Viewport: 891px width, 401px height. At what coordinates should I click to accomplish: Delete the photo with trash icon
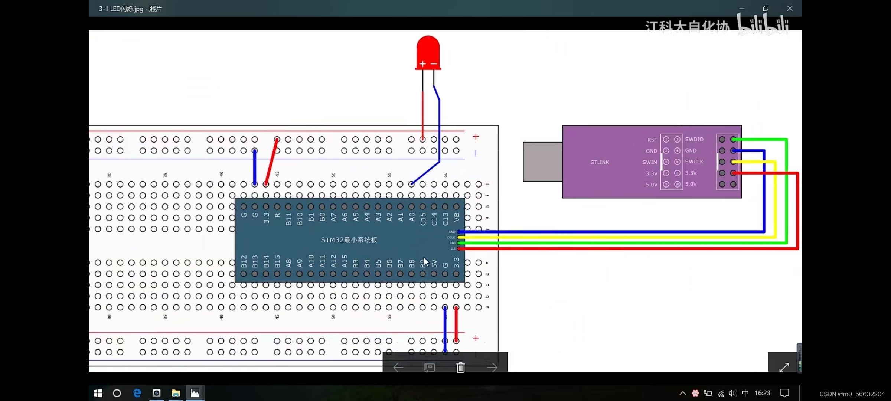pos(460,368)
